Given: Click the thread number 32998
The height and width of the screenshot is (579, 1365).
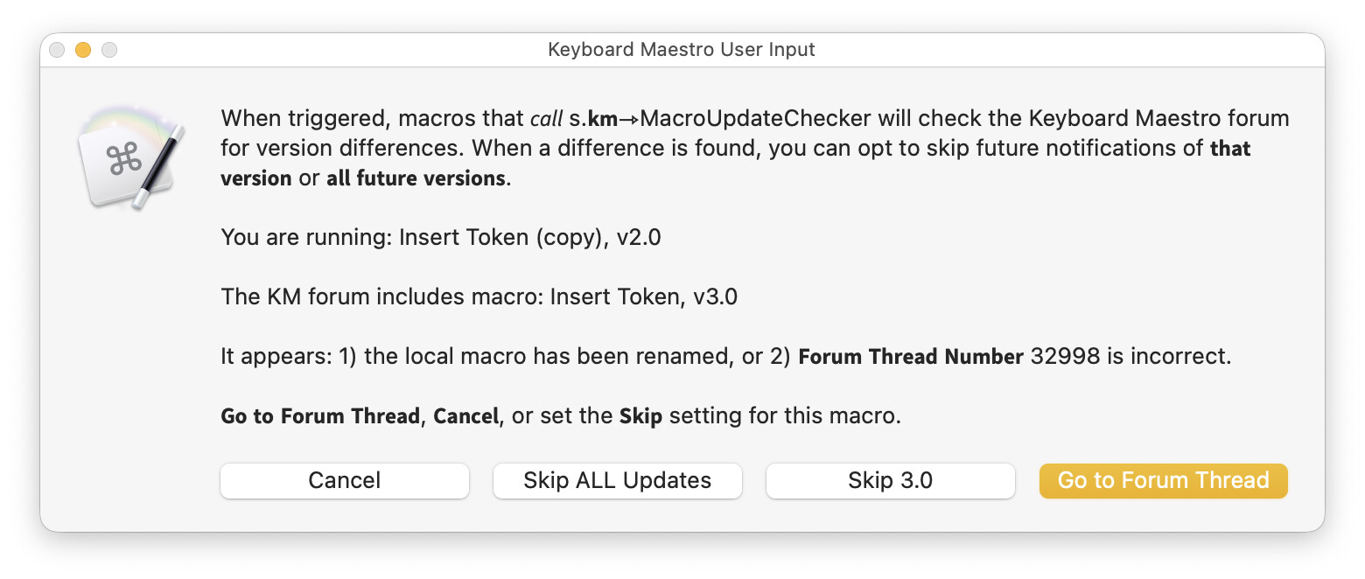Looking at the screenshot, I should 1061,357.
